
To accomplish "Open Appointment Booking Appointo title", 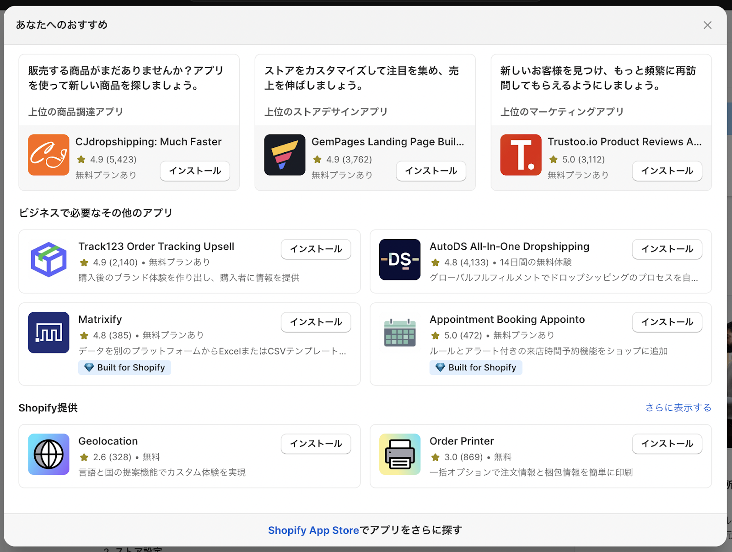I will tap(507, 320).
